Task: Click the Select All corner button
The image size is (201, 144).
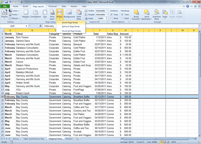Action: [x=2, y=30]
